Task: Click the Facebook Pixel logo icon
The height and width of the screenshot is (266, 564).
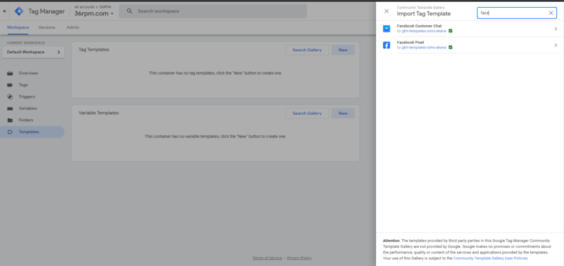Action: (x=387, y=45)
